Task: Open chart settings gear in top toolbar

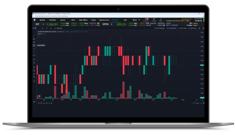Action: (199, 28)
